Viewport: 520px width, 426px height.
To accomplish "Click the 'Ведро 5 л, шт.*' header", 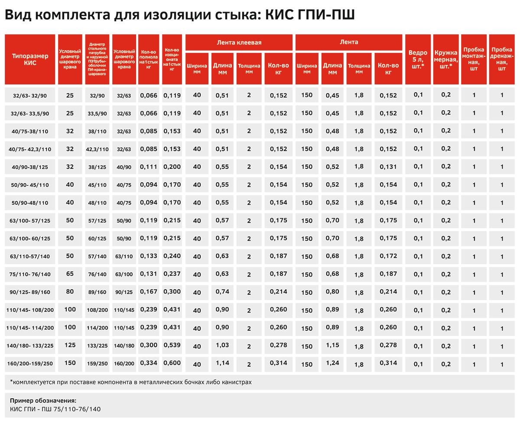I will tap(418, 59).
